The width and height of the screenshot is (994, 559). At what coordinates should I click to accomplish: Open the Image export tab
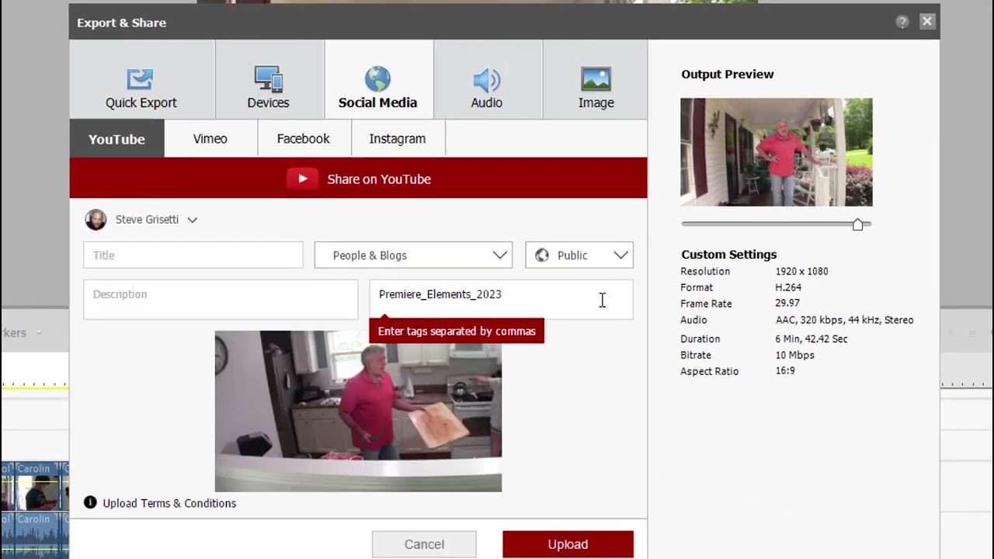(596, 79)
